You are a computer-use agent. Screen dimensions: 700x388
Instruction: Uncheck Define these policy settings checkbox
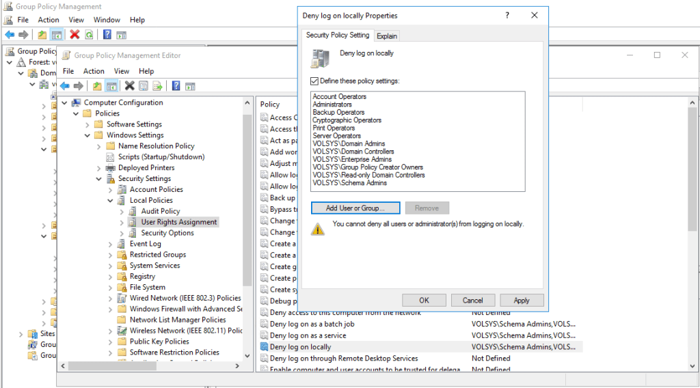(314, 81)
